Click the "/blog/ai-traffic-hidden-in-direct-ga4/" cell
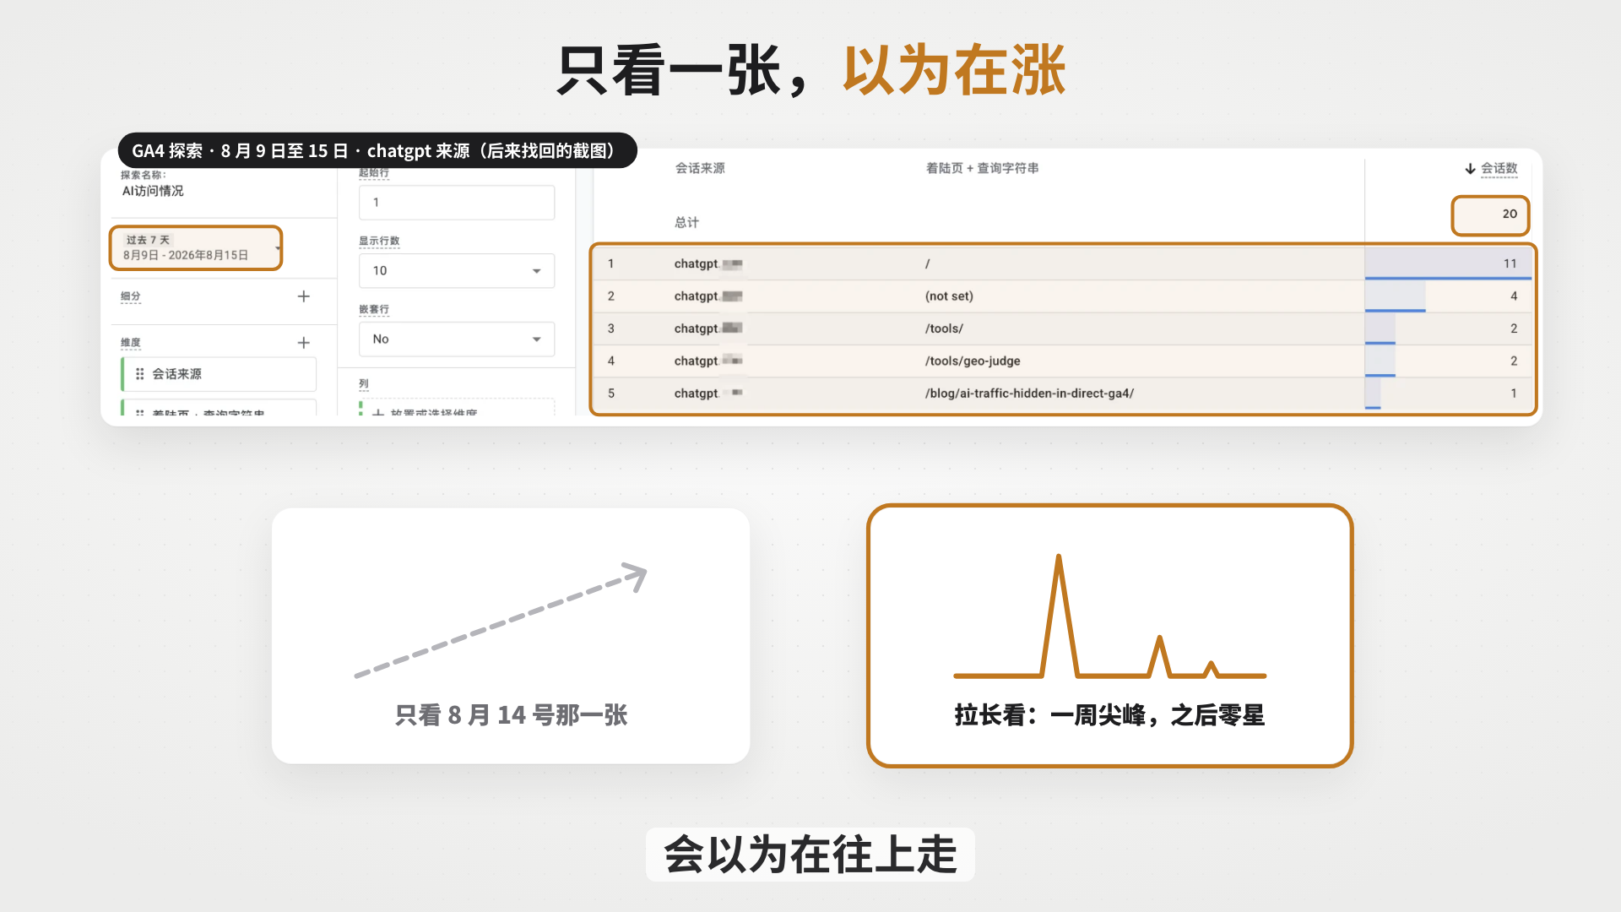Viewport: 1621px width, 912px height. [x=1029, y=394]
